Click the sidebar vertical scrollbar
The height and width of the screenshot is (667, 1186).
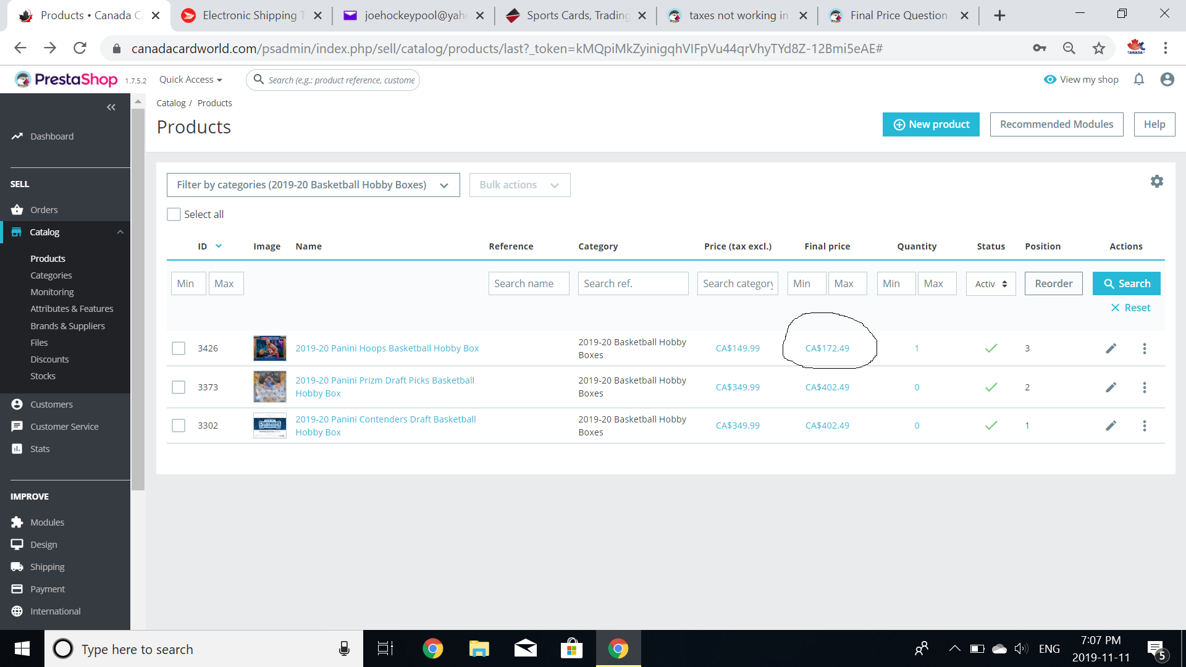coord(138,296)
